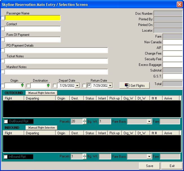Tick the checkbox left of Return Date

click(x=84, y=85)
